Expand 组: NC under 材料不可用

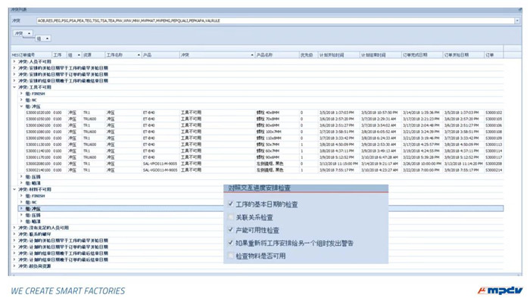21,202
